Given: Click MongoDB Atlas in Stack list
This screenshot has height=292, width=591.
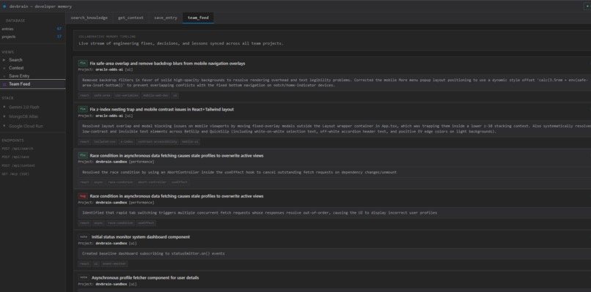Looking at the screenshot, I should (x=23, y=116).
